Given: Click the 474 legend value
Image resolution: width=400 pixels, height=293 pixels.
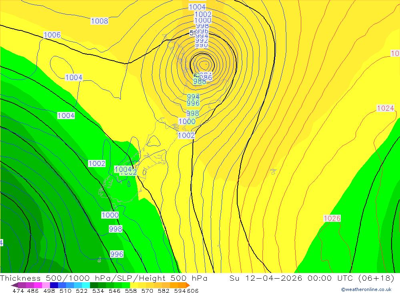Looking at the screenshot, I should click(18, 291).
